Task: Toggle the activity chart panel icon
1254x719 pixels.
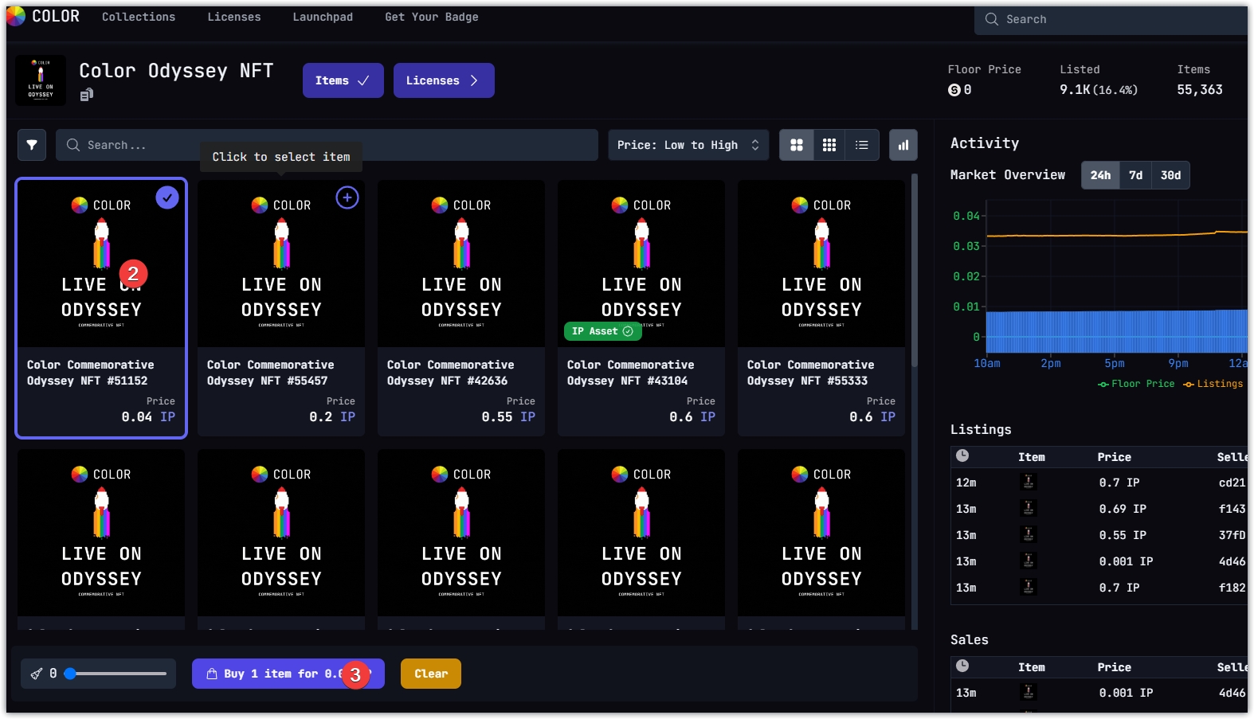Action: click(903, 145)
